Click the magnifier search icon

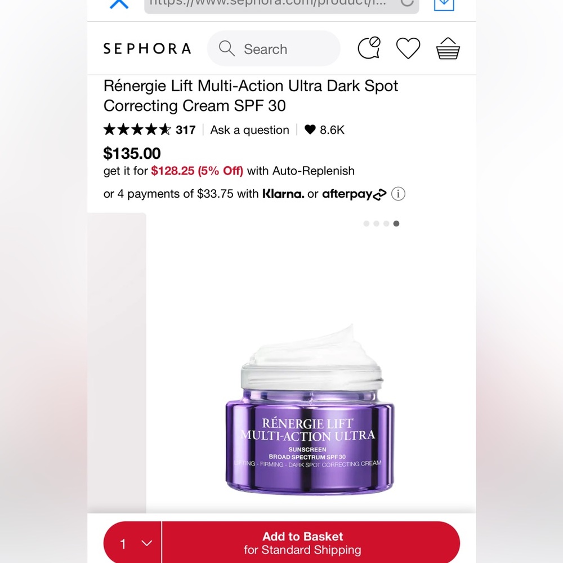226,48
